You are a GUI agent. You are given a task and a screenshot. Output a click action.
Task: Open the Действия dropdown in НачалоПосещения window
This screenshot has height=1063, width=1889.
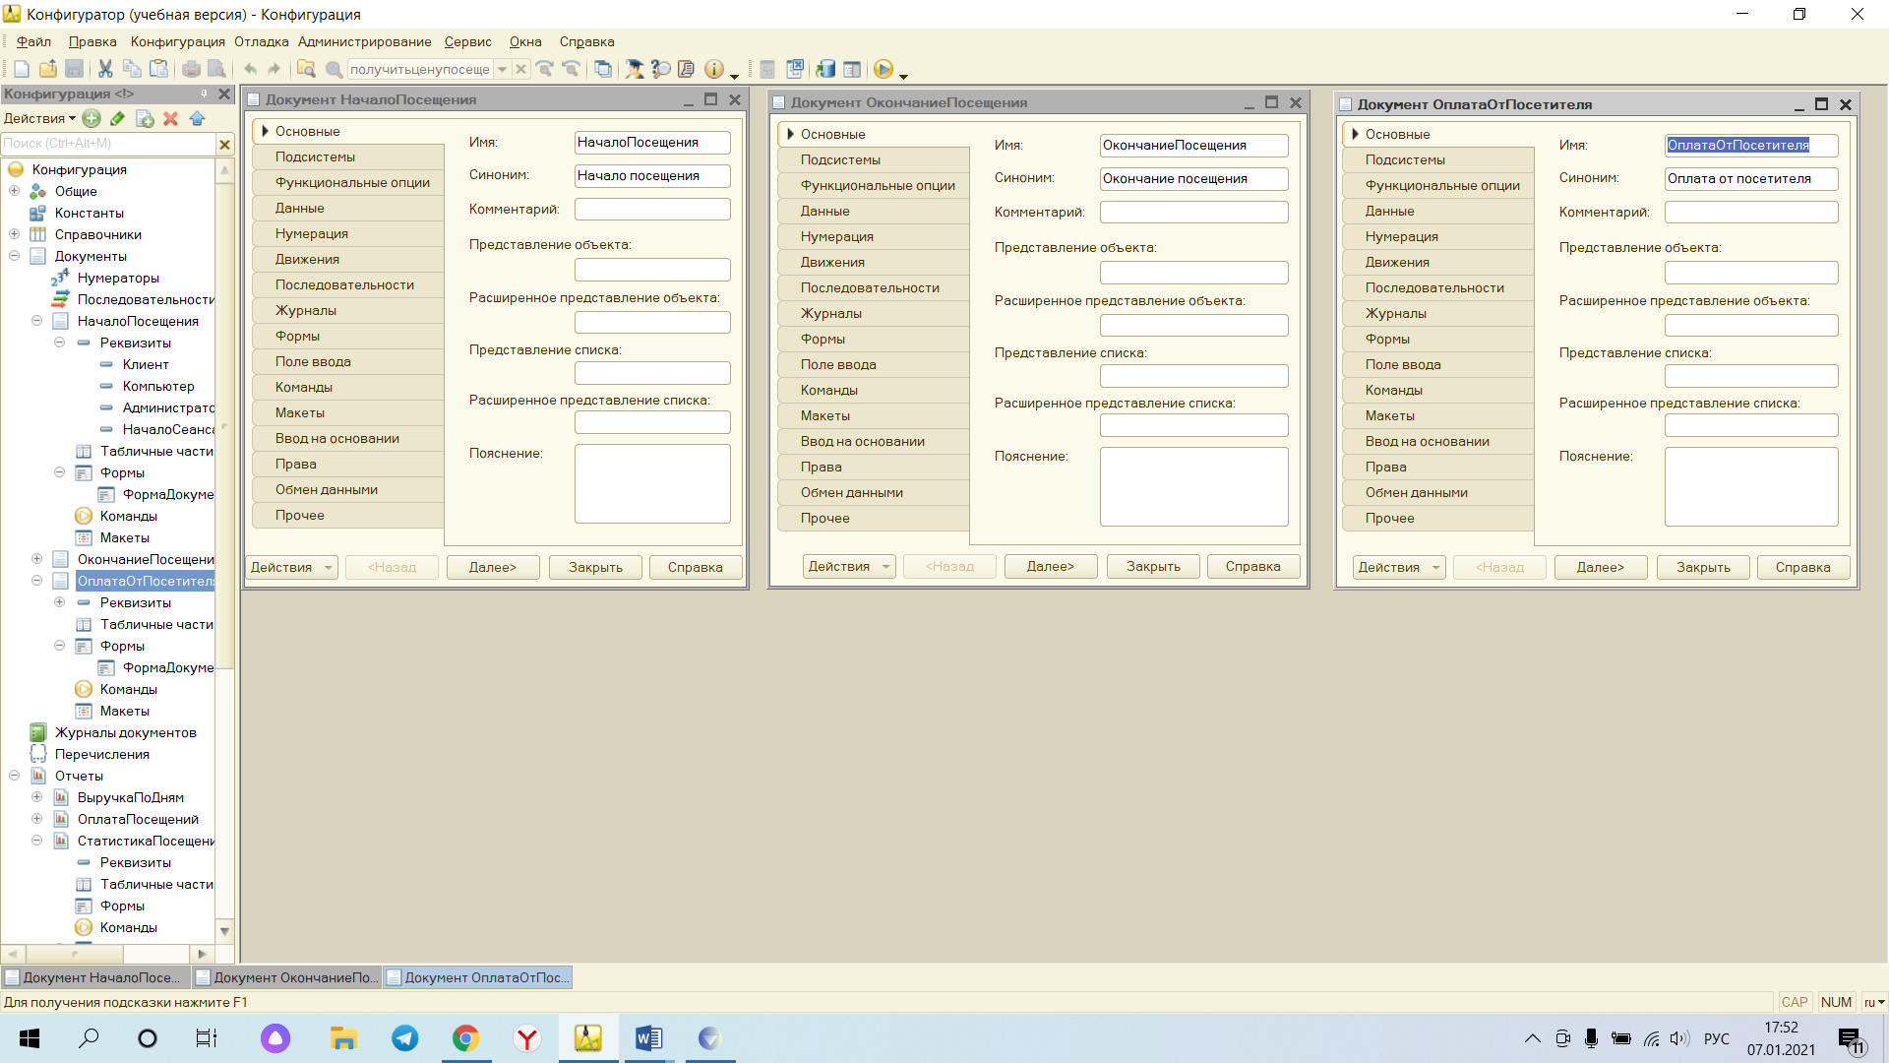pos(291,567)
